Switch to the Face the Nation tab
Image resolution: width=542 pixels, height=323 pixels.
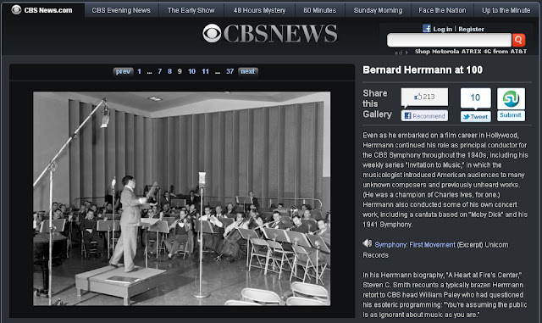pos(442,10)
